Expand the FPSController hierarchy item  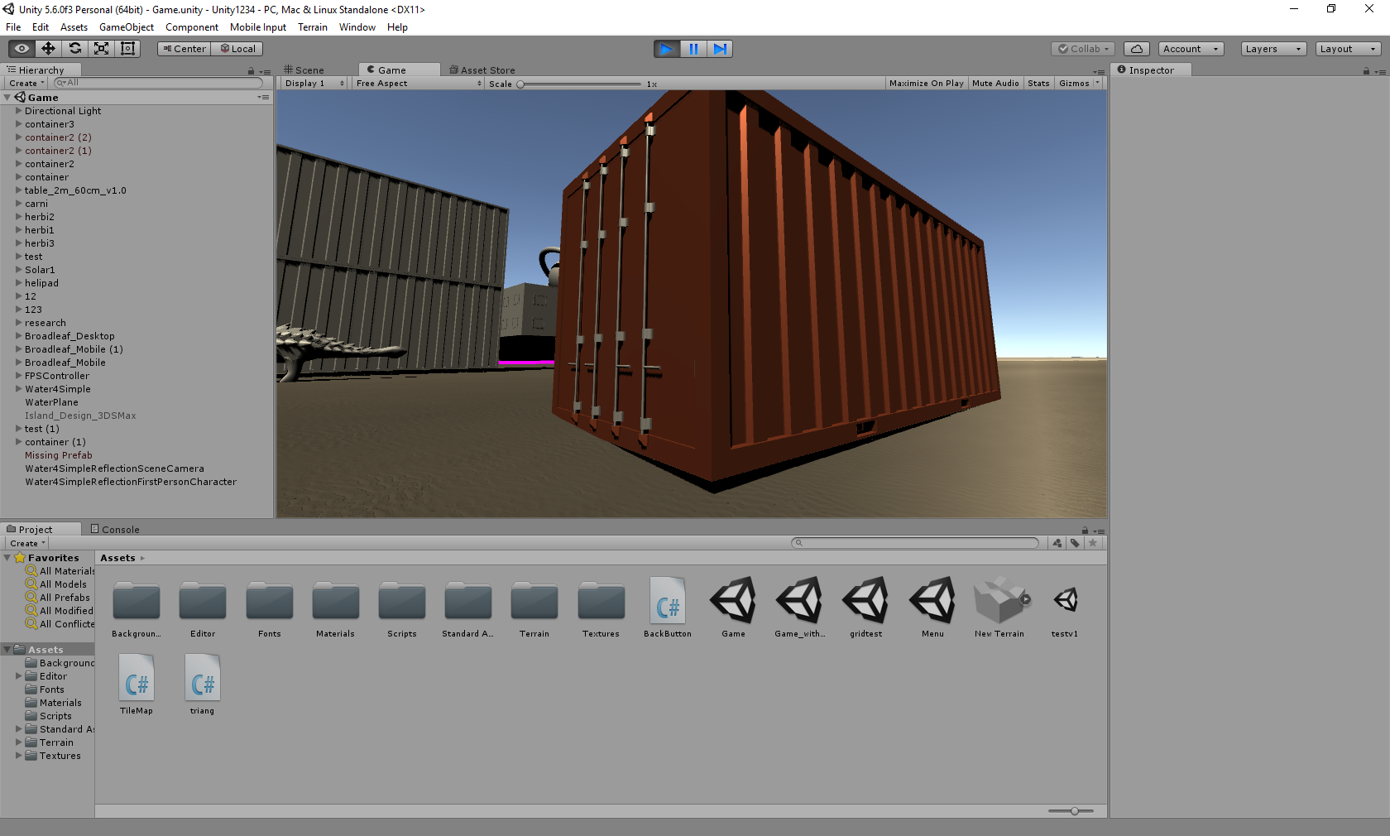(x=19, y=376)
